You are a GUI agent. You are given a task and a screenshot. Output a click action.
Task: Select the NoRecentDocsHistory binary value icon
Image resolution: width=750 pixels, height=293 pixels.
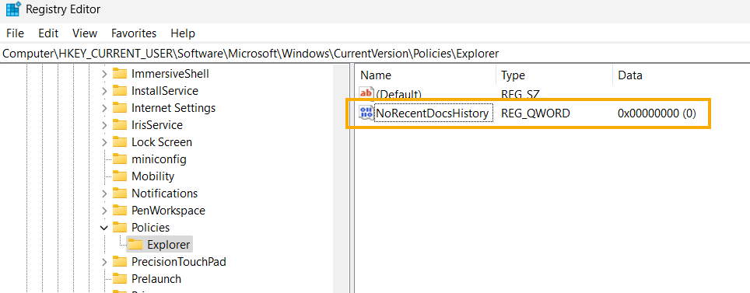(x=366, y=113)
